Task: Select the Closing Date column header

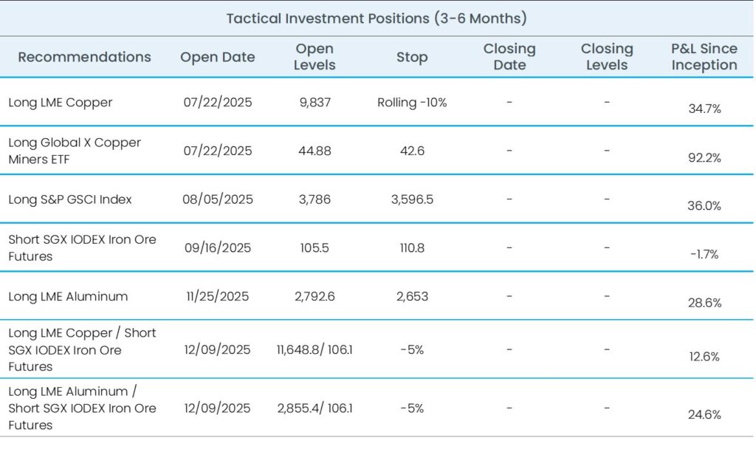Action: pos(509,57)
